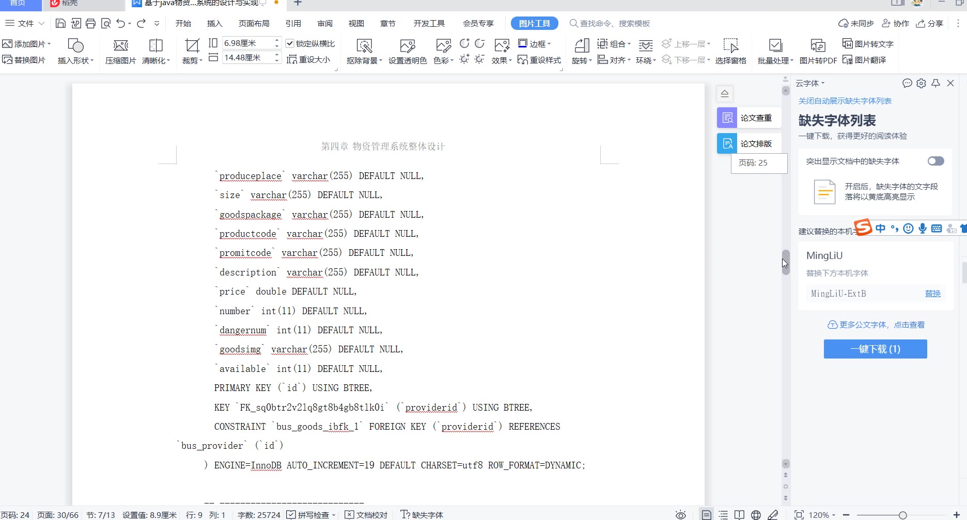Remove background with 抠除背景
The image size is (967, 520).
[364, 52]
